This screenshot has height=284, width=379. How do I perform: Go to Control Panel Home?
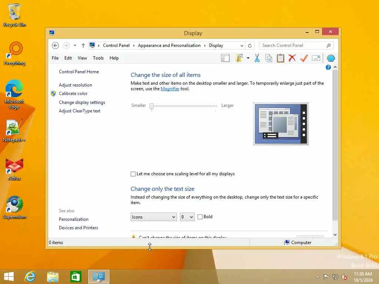coord(79,72)
